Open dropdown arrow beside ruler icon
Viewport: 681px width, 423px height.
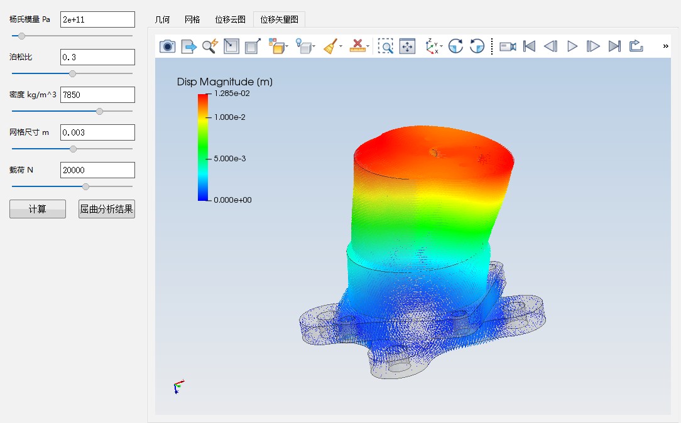pyautogui.click(x=368, y=46)
